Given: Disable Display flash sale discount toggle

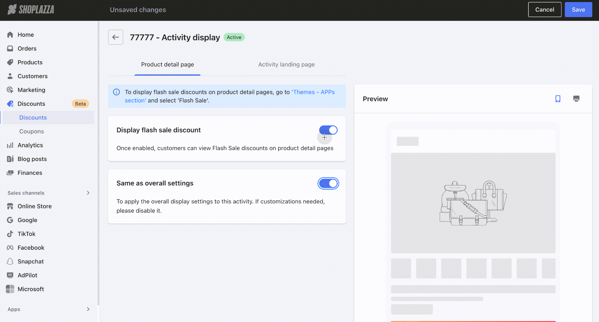Looking at the screenshot, I should click(x=328, y=130).
